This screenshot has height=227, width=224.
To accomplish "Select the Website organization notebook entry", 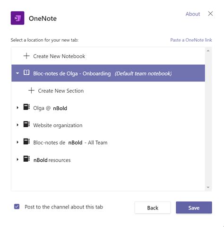I will pyautogui.click(x=108, y=125).
